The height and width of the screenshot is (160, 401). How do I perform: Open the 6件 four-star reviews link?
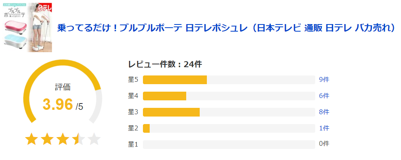tap(324, 96)
